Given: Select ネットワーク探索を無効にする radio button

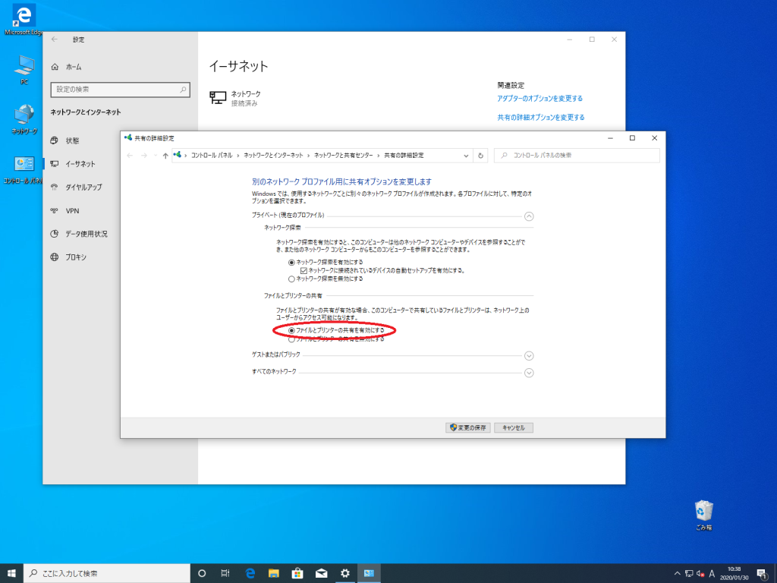Looking at the screenshot, I should tap(292, 279).
